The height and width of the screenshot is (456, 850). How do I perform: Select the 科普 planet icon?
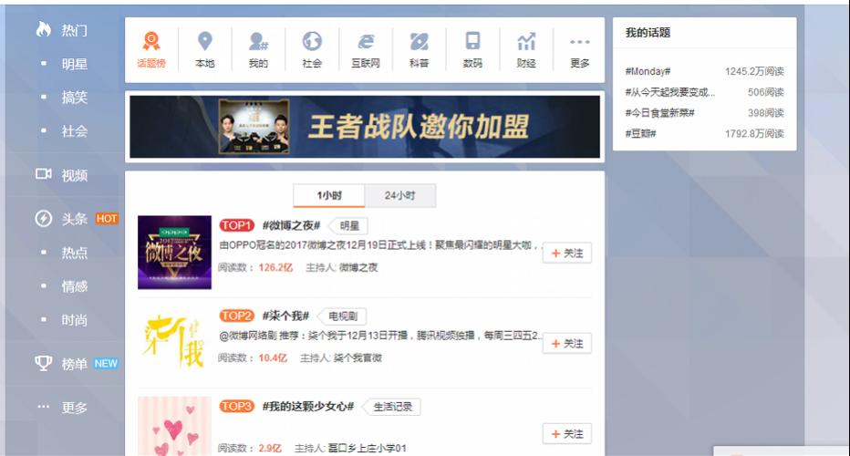[x=419, y=41]
